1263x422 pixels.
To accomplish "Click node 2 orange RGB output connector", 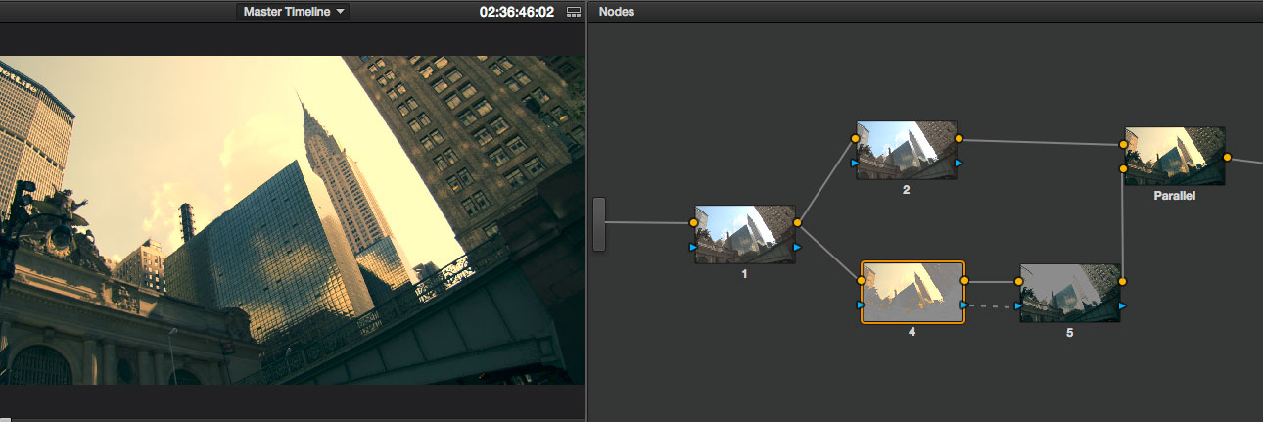I will point(959,139).
